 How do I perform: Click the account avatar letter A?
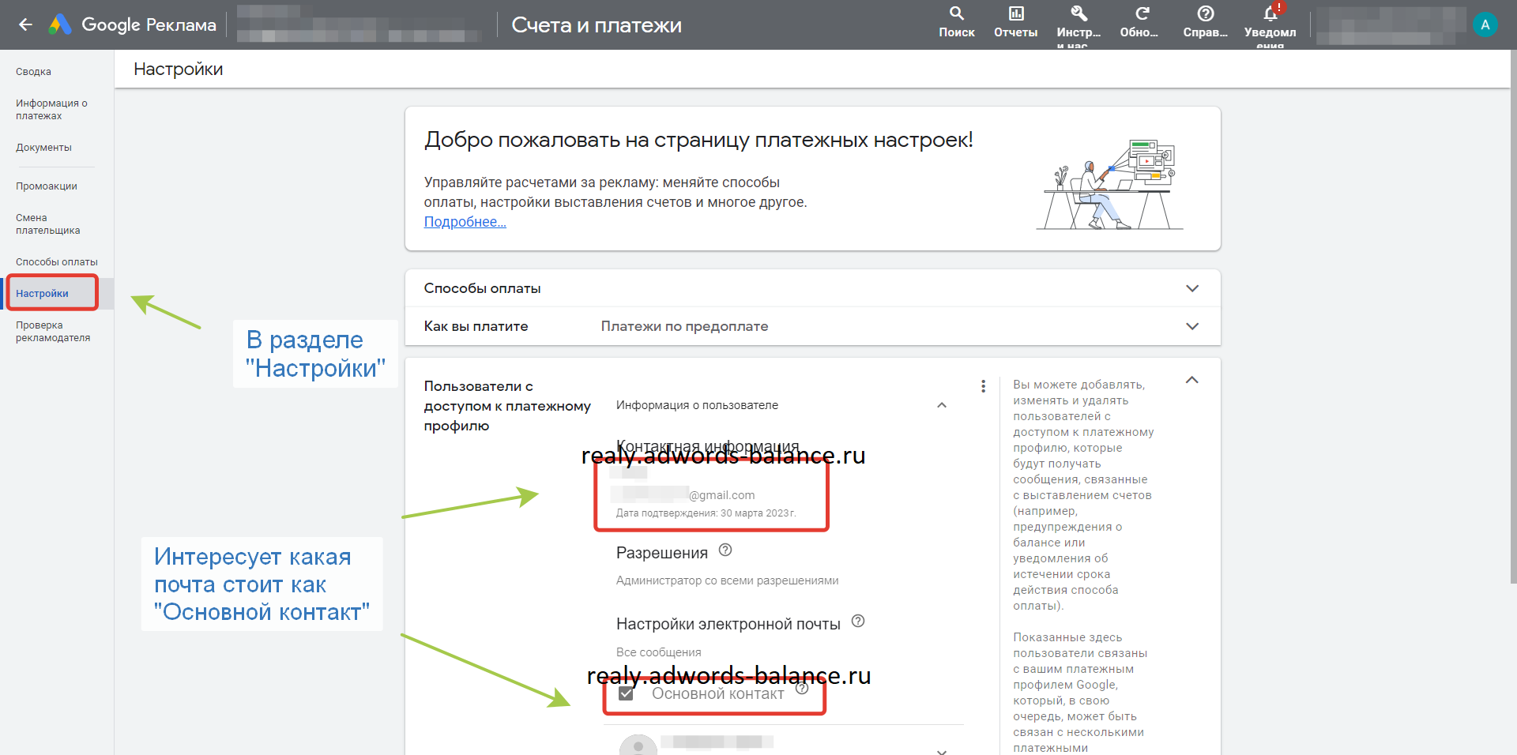[1485, 24]
